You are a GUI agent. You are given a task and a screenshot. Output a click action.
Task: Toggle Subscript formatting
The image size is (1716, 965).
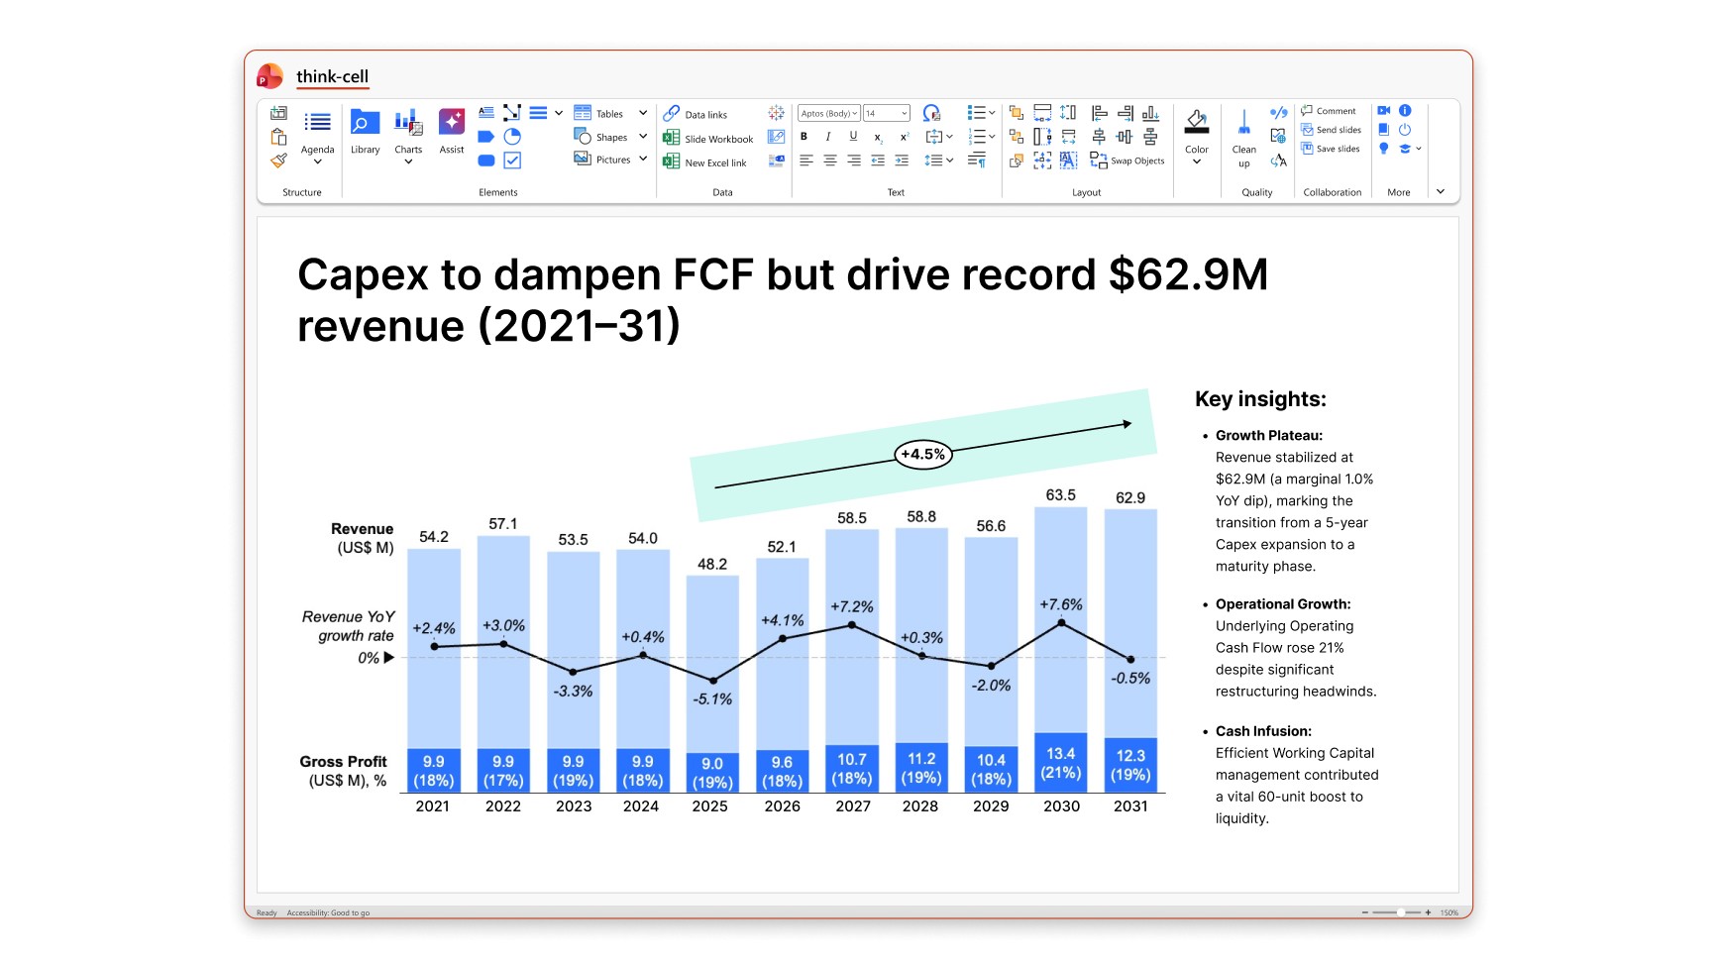tap(878, 137)
